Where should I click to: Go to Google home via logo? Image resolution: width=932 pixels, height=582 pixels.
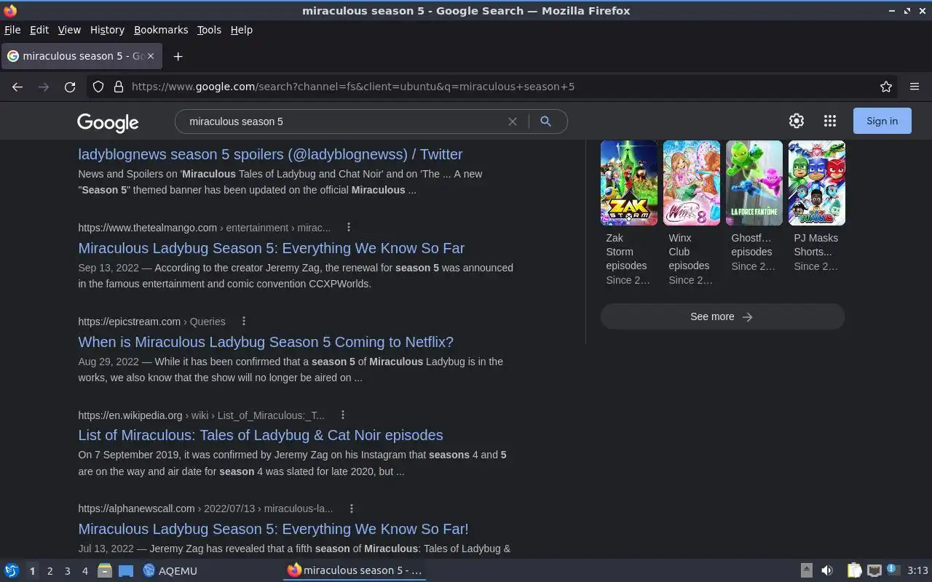tap(108, 122)
